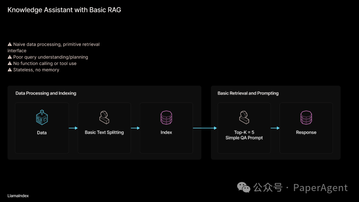Select the Knowledge Assistant with Basic RAG title
This screenshot has width=359, height=202.
coord(64,10)
